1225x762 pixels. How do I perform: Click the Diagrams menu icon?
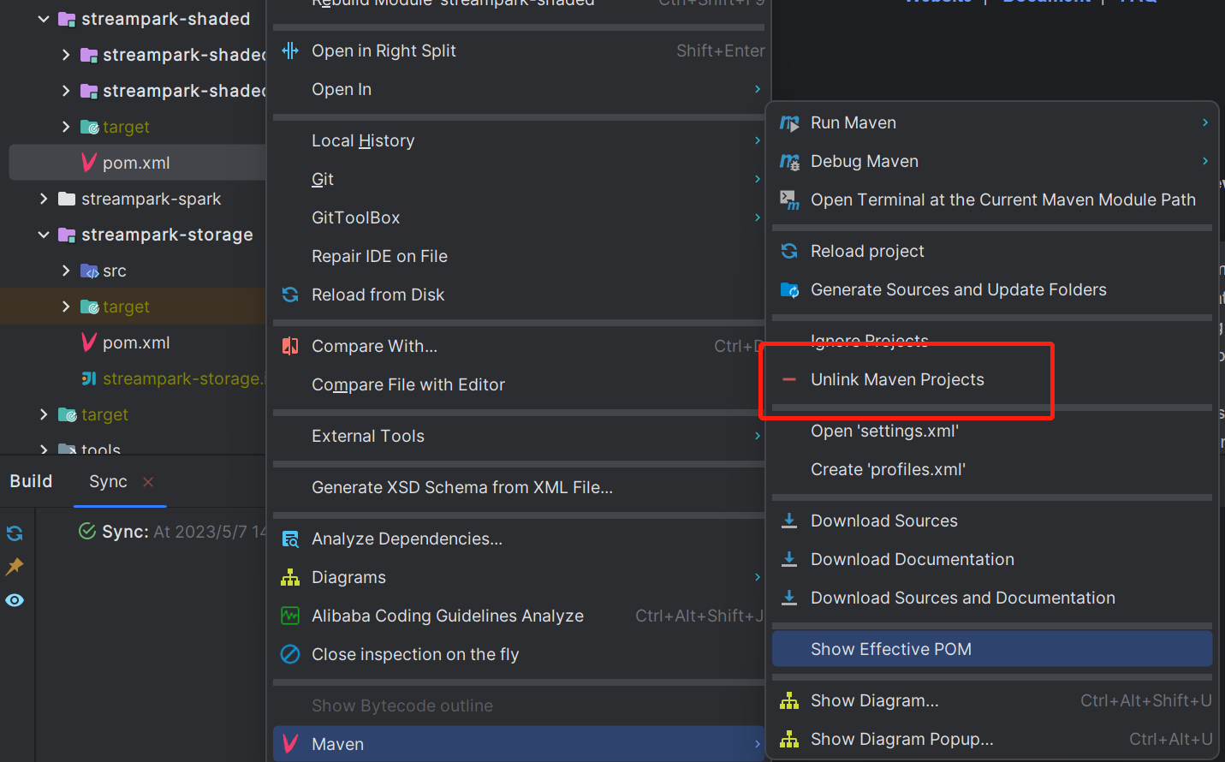(x=290, y=577)
